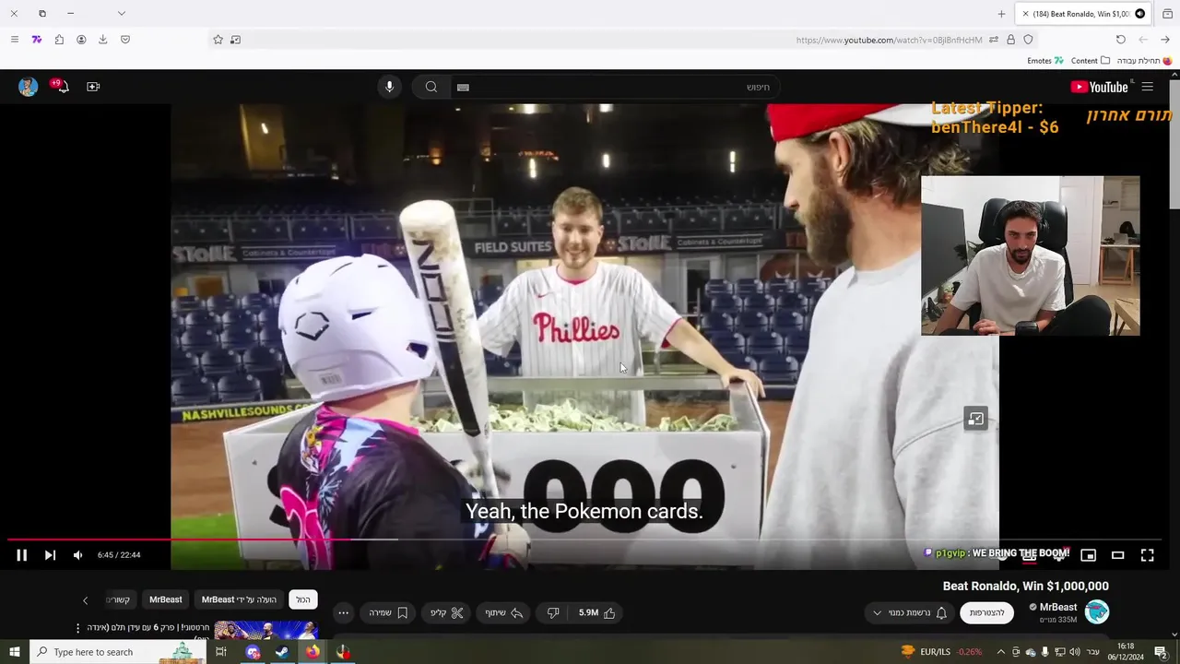The image size is (1180, 664).
Task: Open the browser downloads icon
Action: click(x=102, y=40)
